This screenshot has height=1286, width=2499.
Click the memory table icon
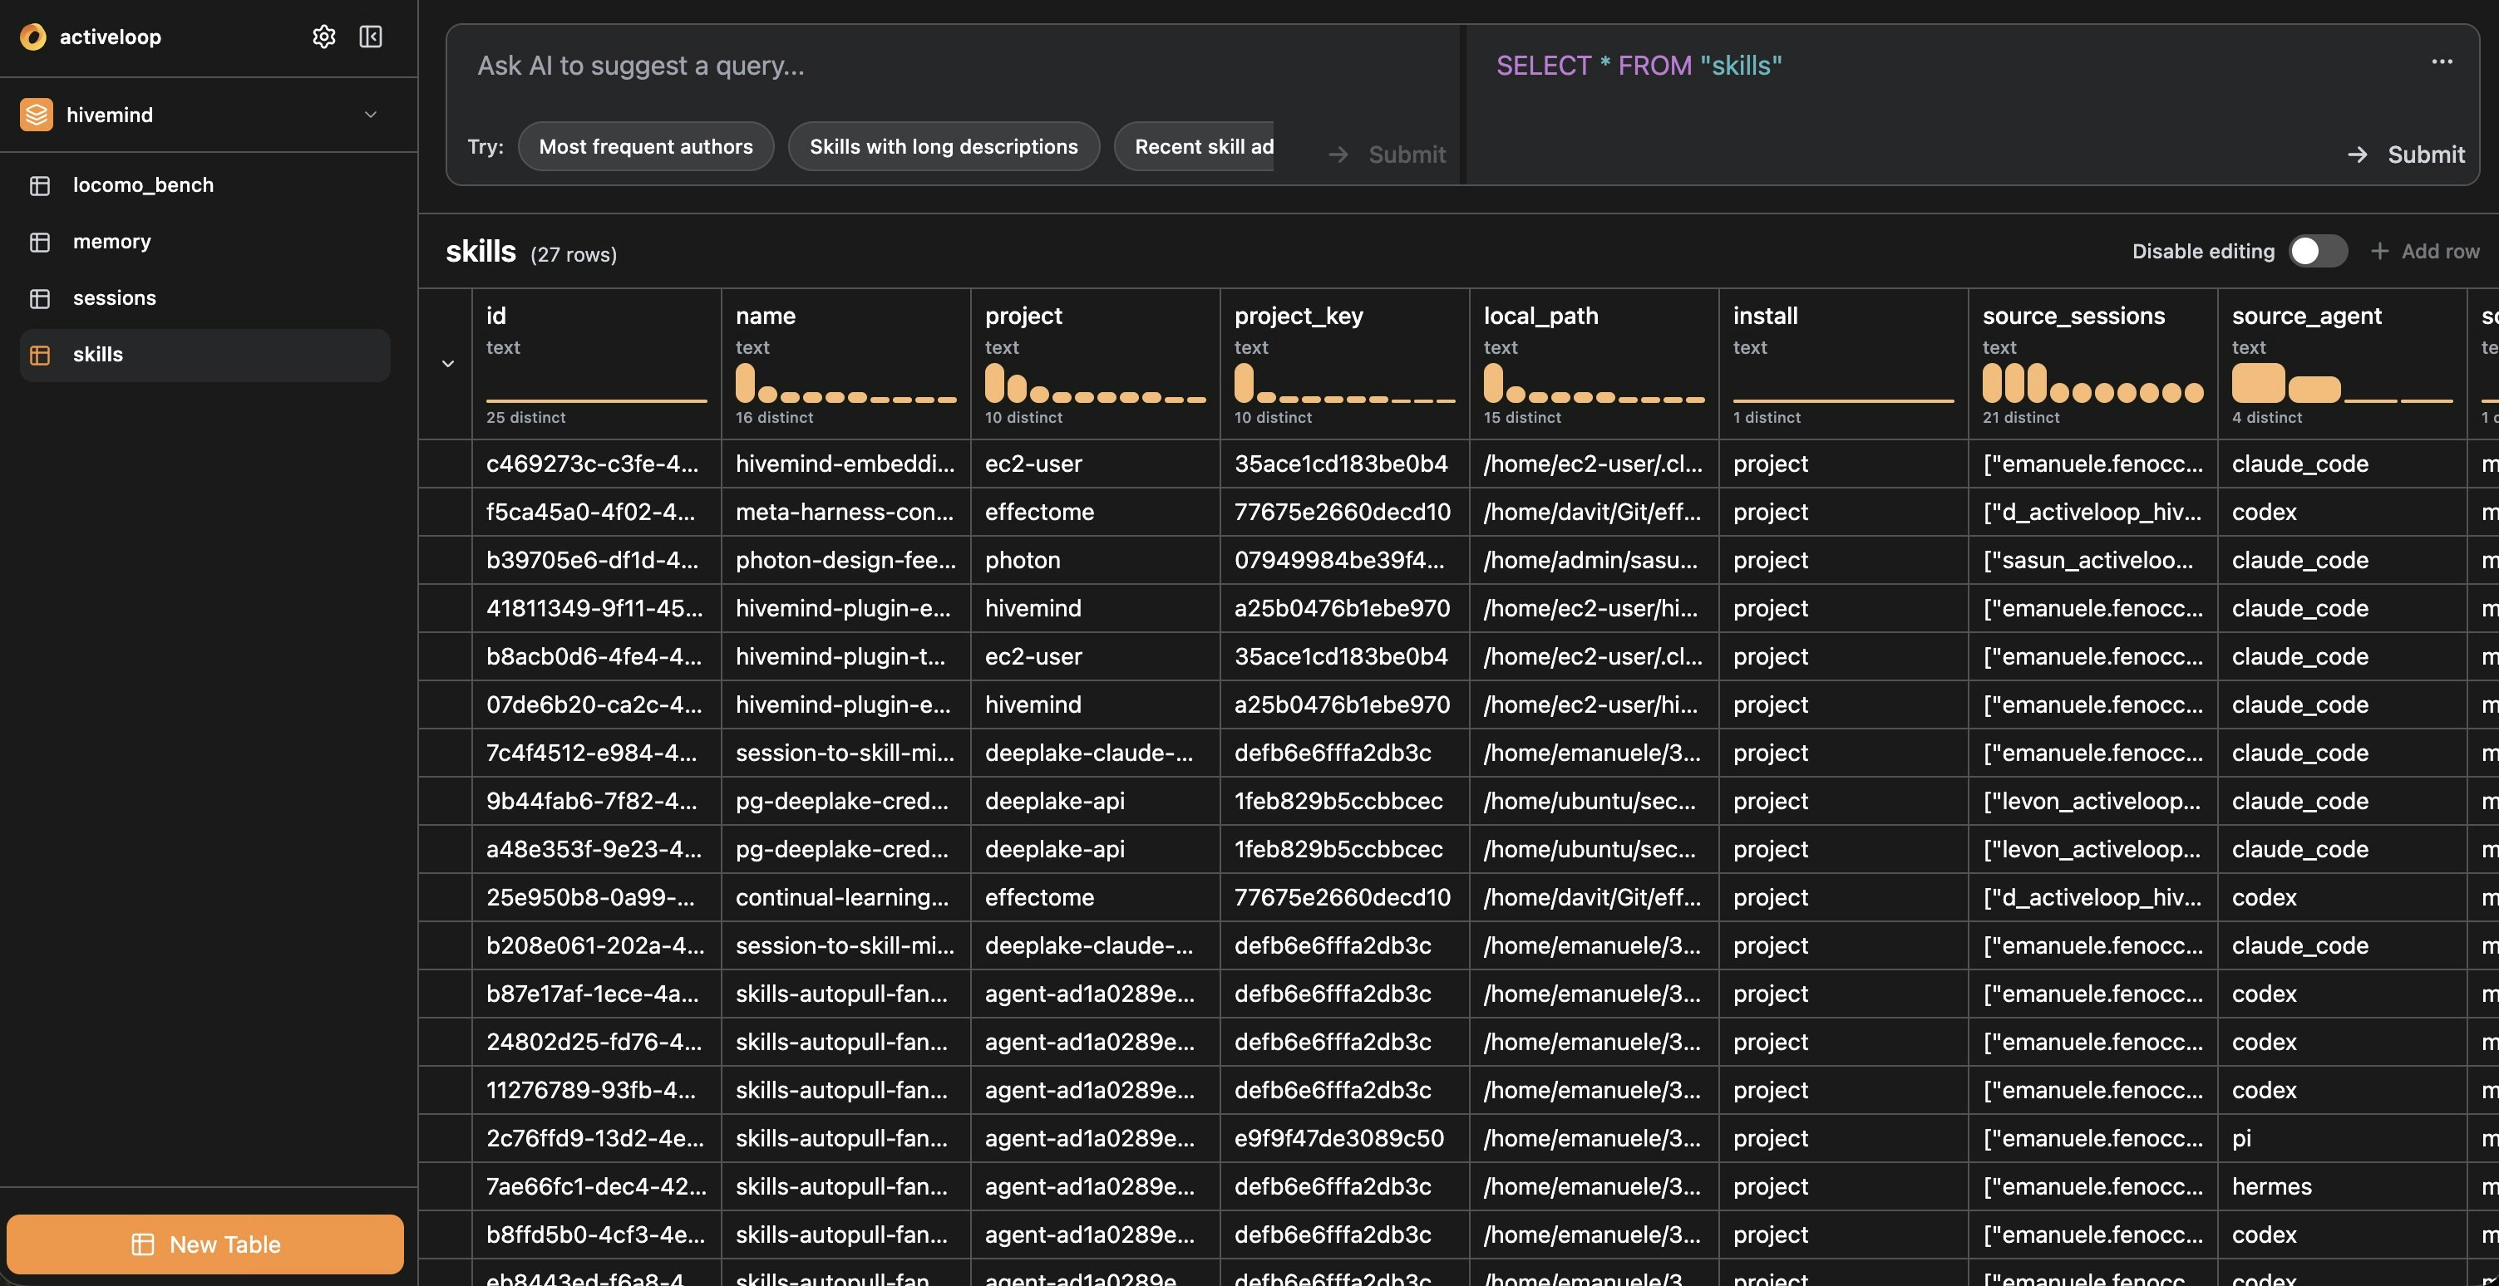40,241
